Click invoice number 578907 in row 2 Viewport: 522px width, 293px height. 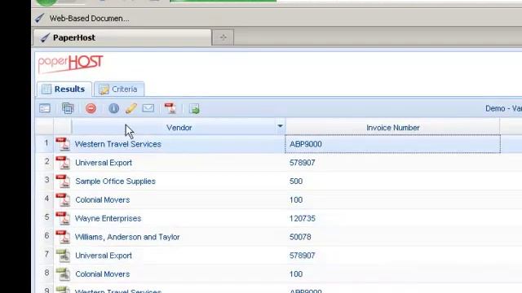[x=303, y=163]
